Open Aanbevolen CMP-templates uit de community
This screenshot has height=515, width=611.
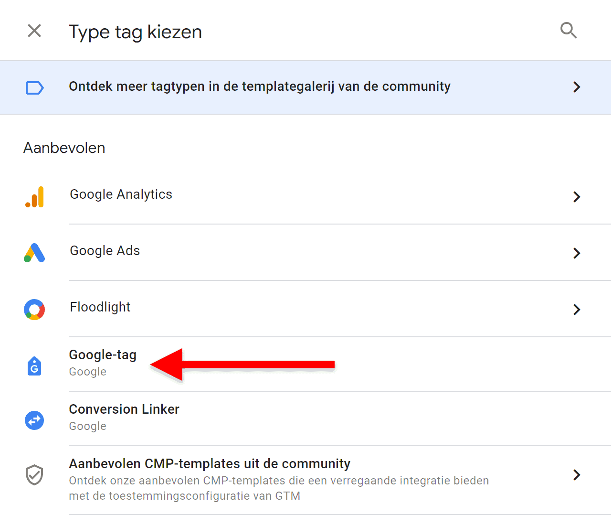[x=305, y=480]
